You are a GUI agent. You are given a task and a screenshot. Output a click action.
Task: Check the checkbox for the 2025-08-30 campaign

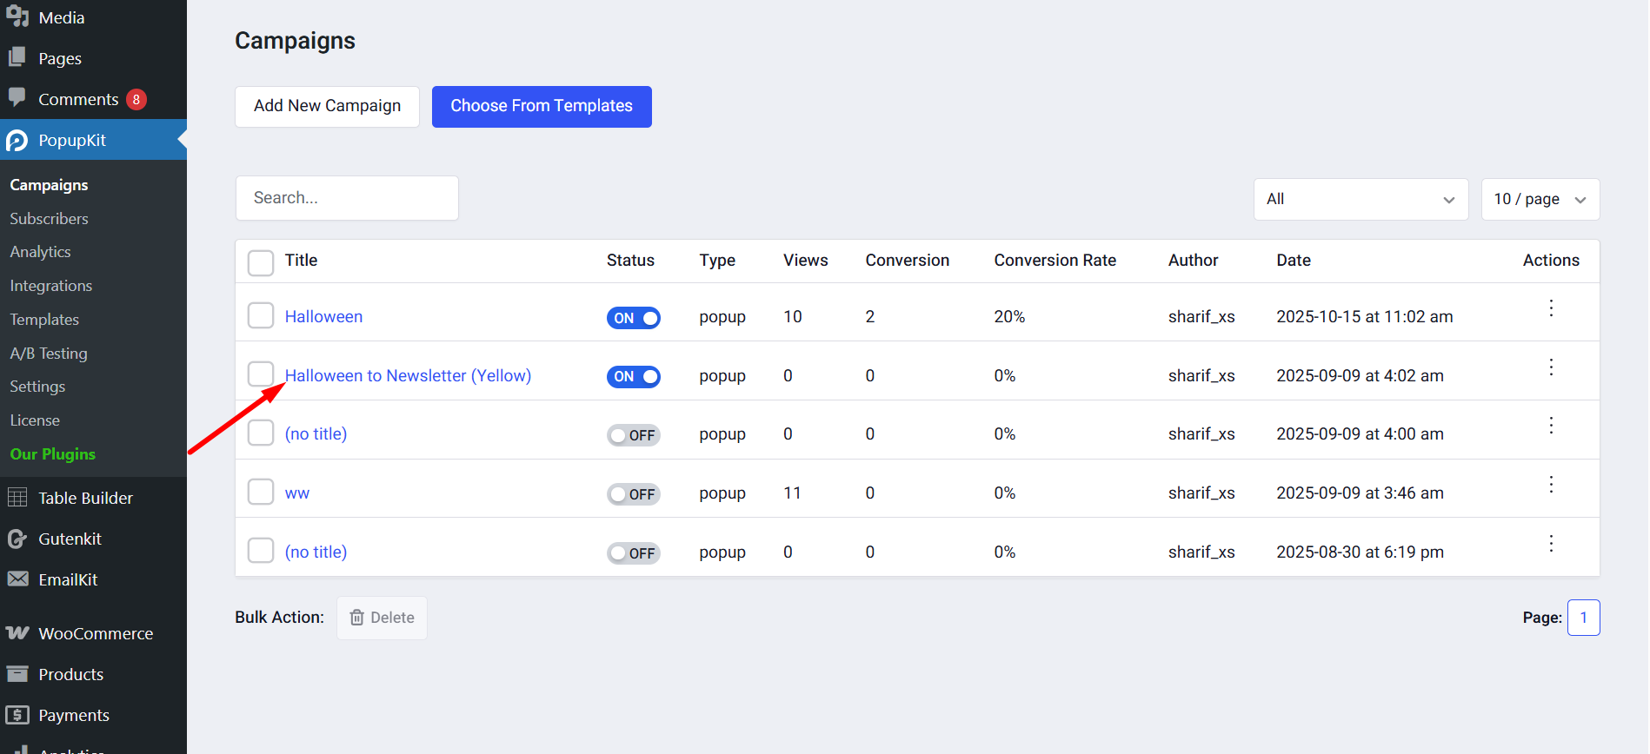[261, 551]
